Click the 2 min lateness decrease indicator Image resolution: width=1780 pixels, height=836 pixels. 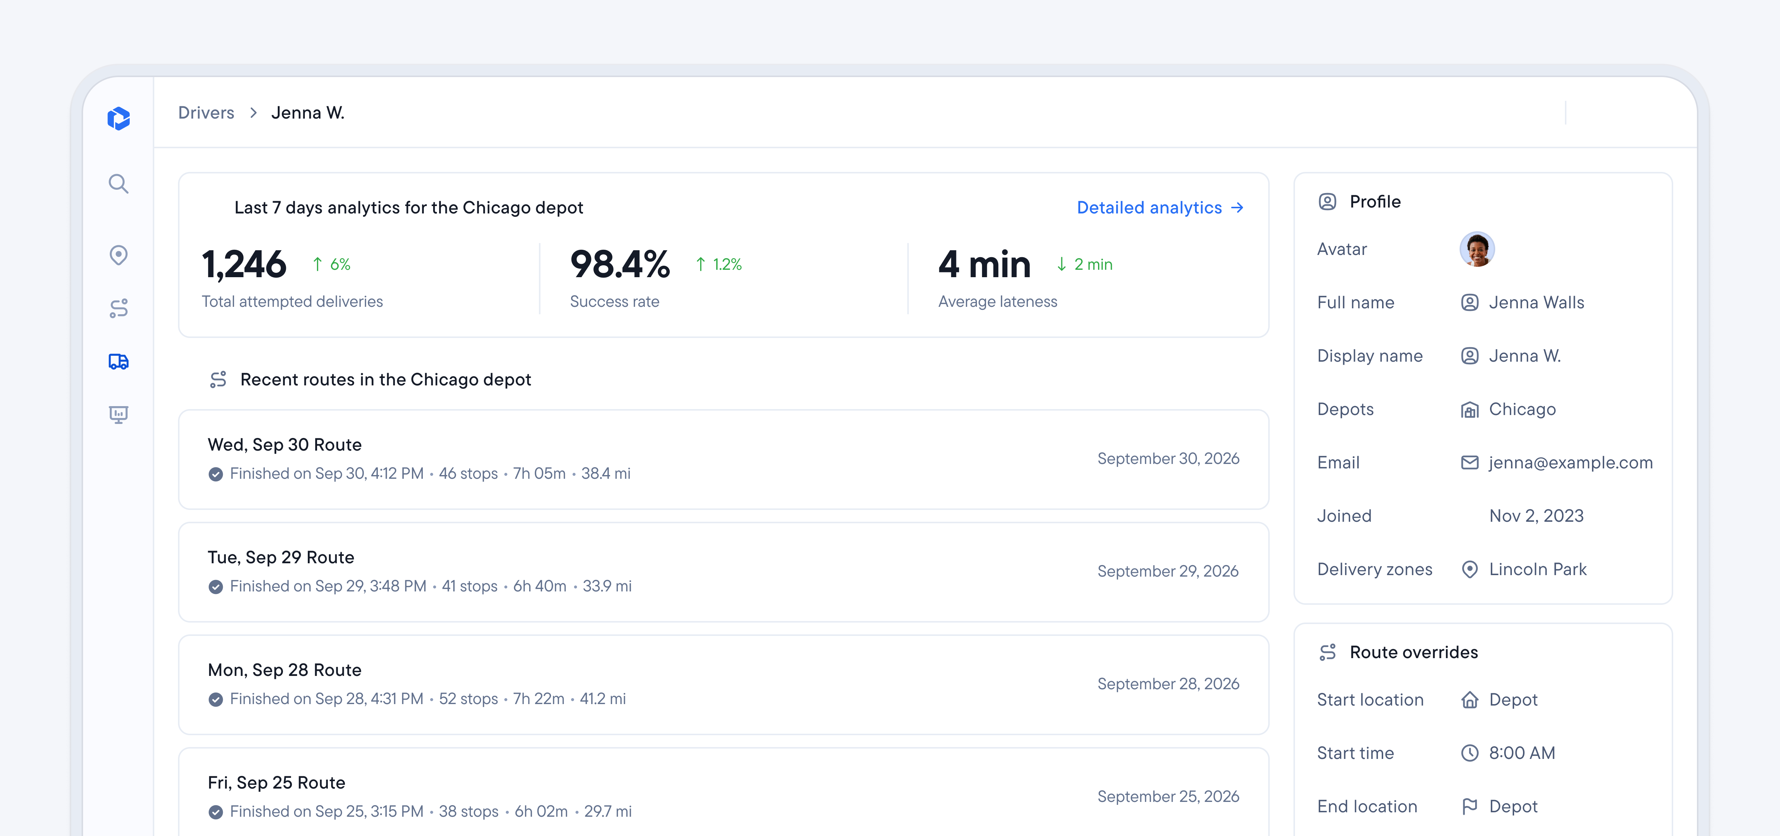1084,264
